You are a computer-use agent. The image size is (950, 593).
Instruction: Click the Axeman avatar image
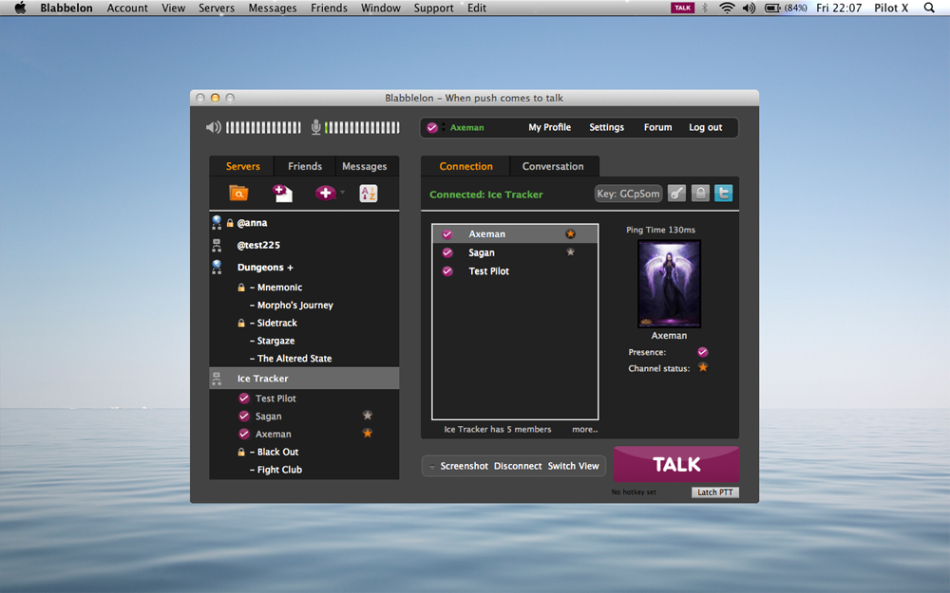[x=669, y=284]
